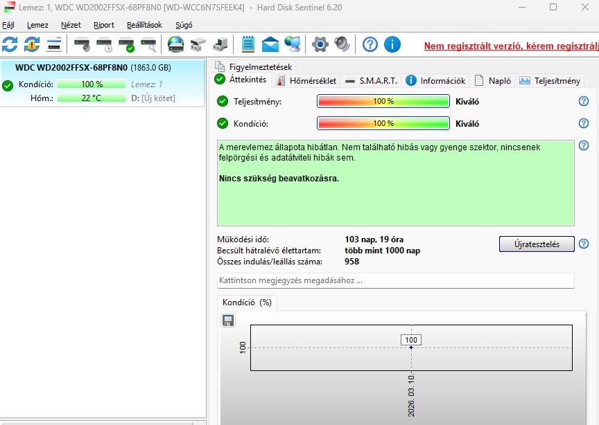The width and height of the screenshot is (599, 425).
Task: Click the blue info toolbar icon
Action: [x=392, y=44]
